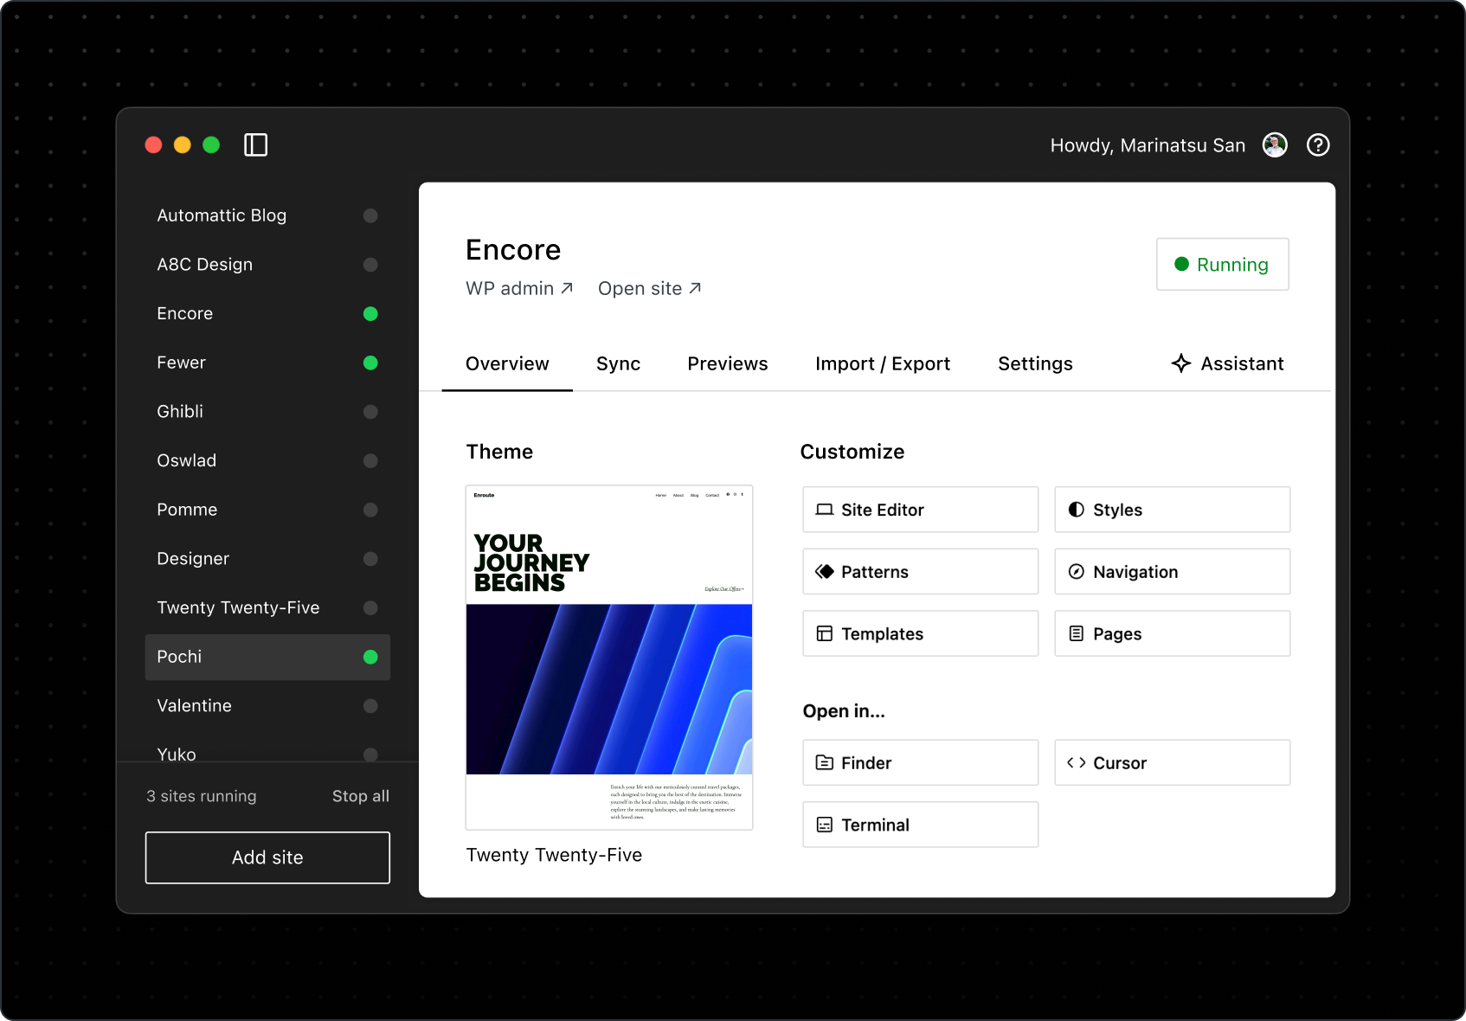
Task: Click the Site Editor laptop icon
Action: pos(824,510)
